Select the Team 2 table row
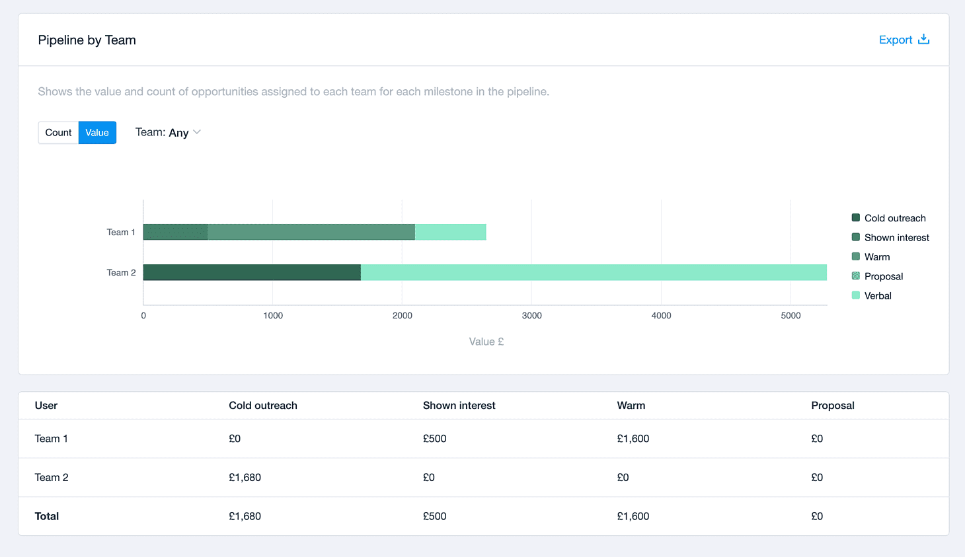The width and height of the screenshot is (965, 557). point(483,478)
